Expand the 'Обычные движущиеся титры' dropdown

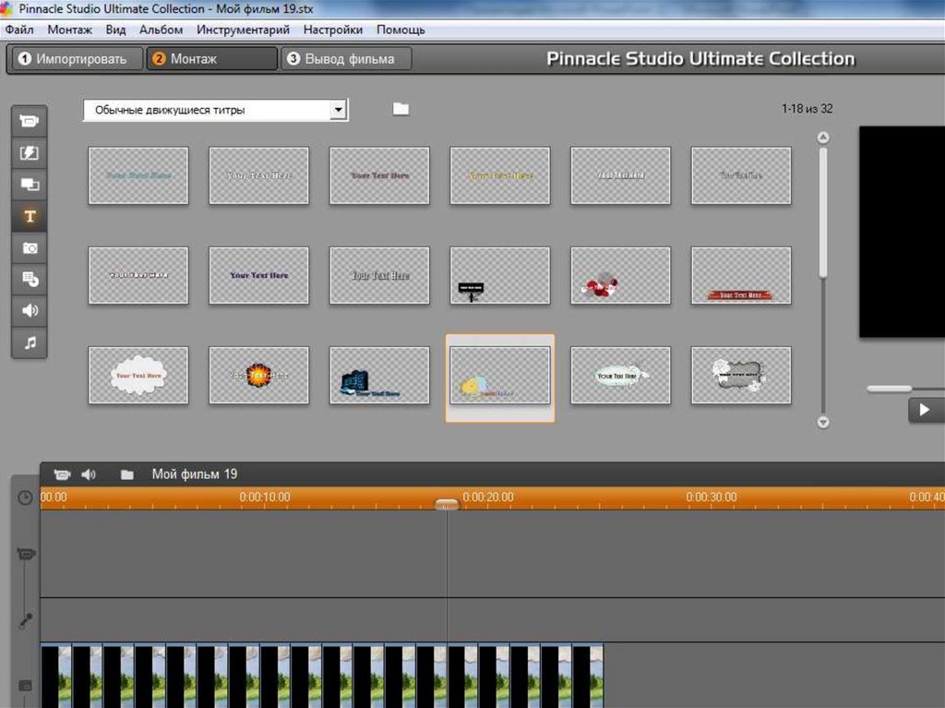[x=339, y=110]
